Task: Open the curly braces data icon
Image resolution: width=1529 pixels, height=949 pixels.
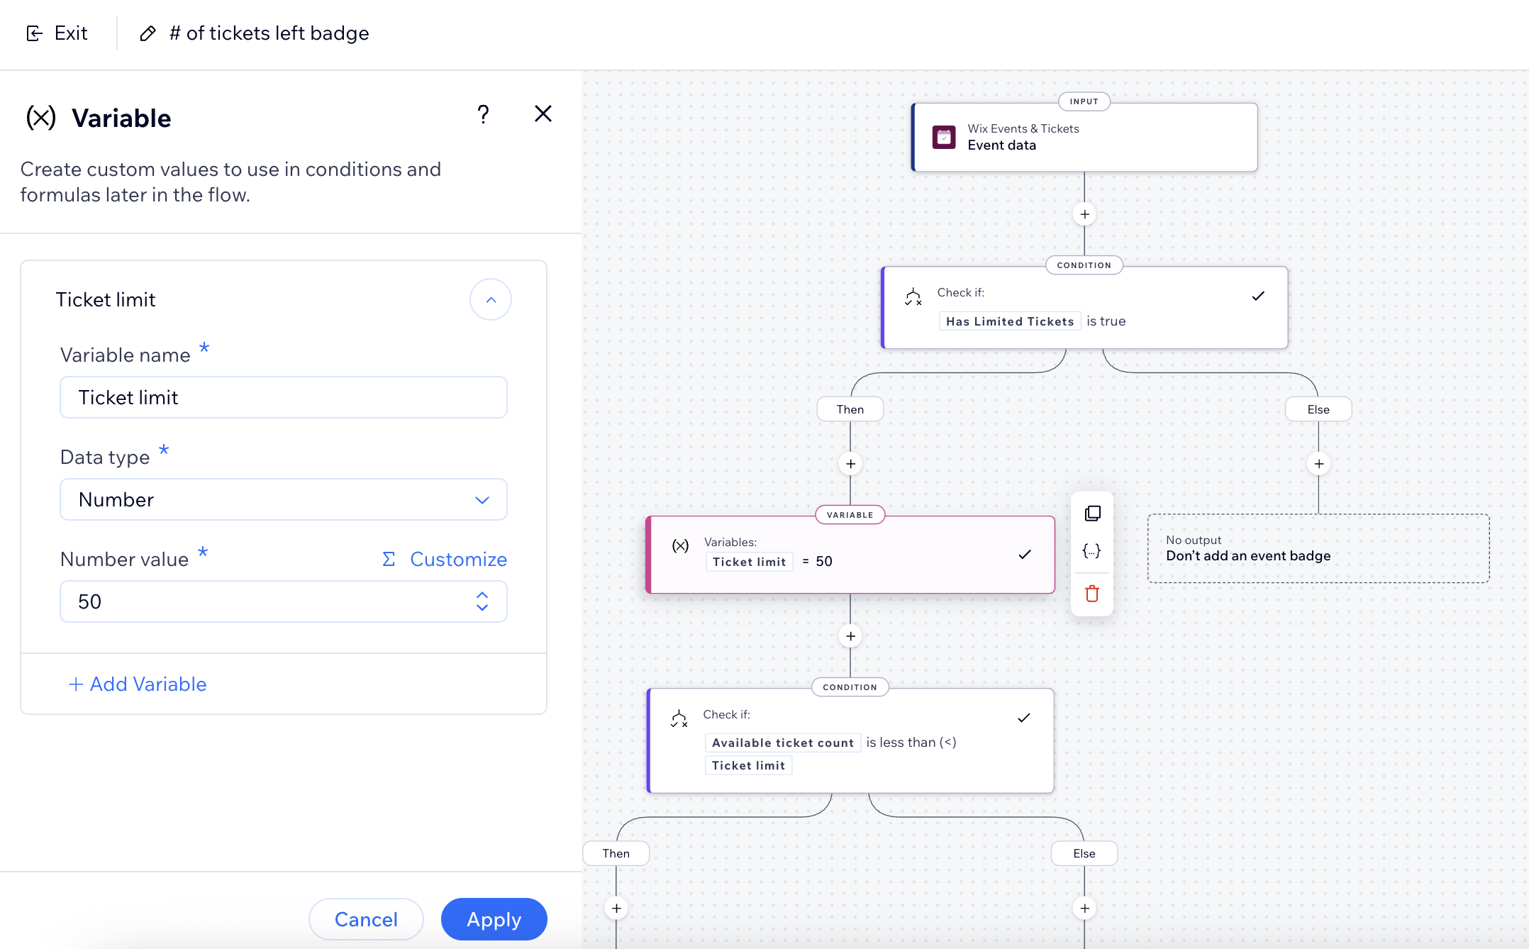Action: pyautogui.click(x=1092, y=551)
